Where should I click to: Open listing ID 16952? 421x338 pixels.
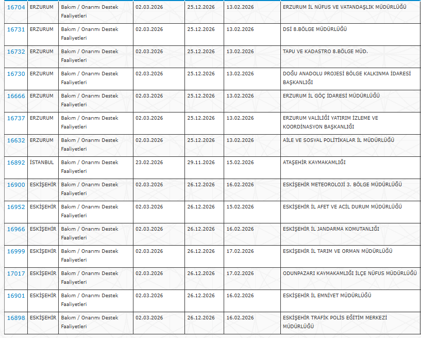15,207
